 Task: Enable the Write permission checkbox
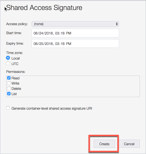(9, 83)
